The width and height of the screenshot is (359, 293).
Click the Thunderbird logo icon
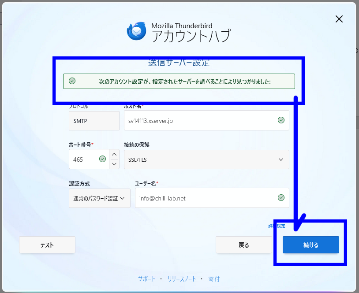click(x=137, y=31)
